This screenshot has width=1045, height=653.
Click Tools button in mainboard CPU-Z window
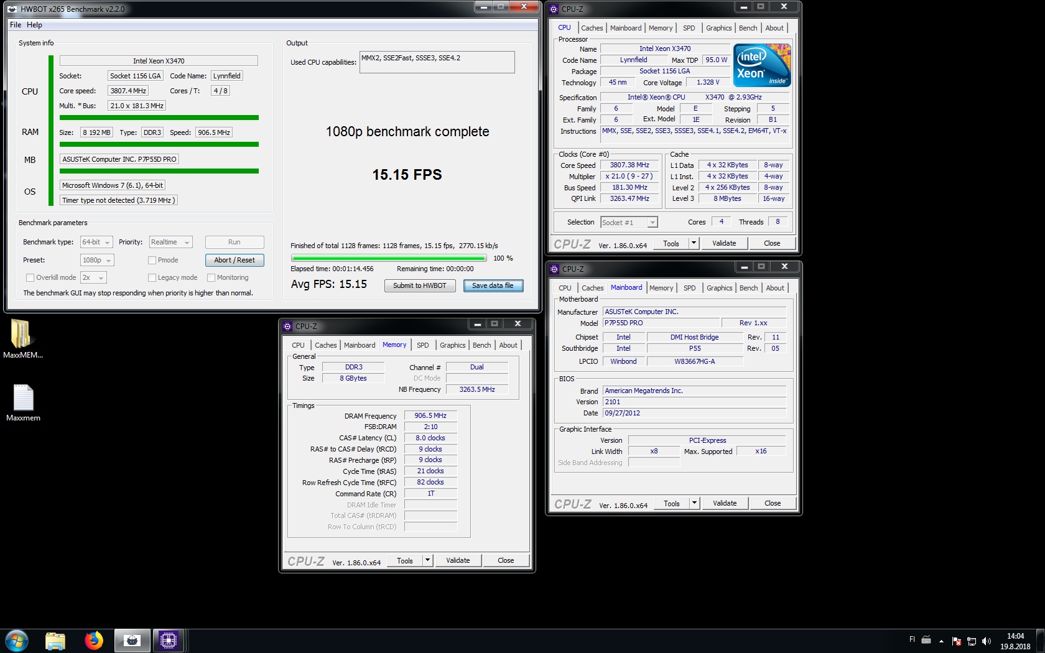point(672,503)
